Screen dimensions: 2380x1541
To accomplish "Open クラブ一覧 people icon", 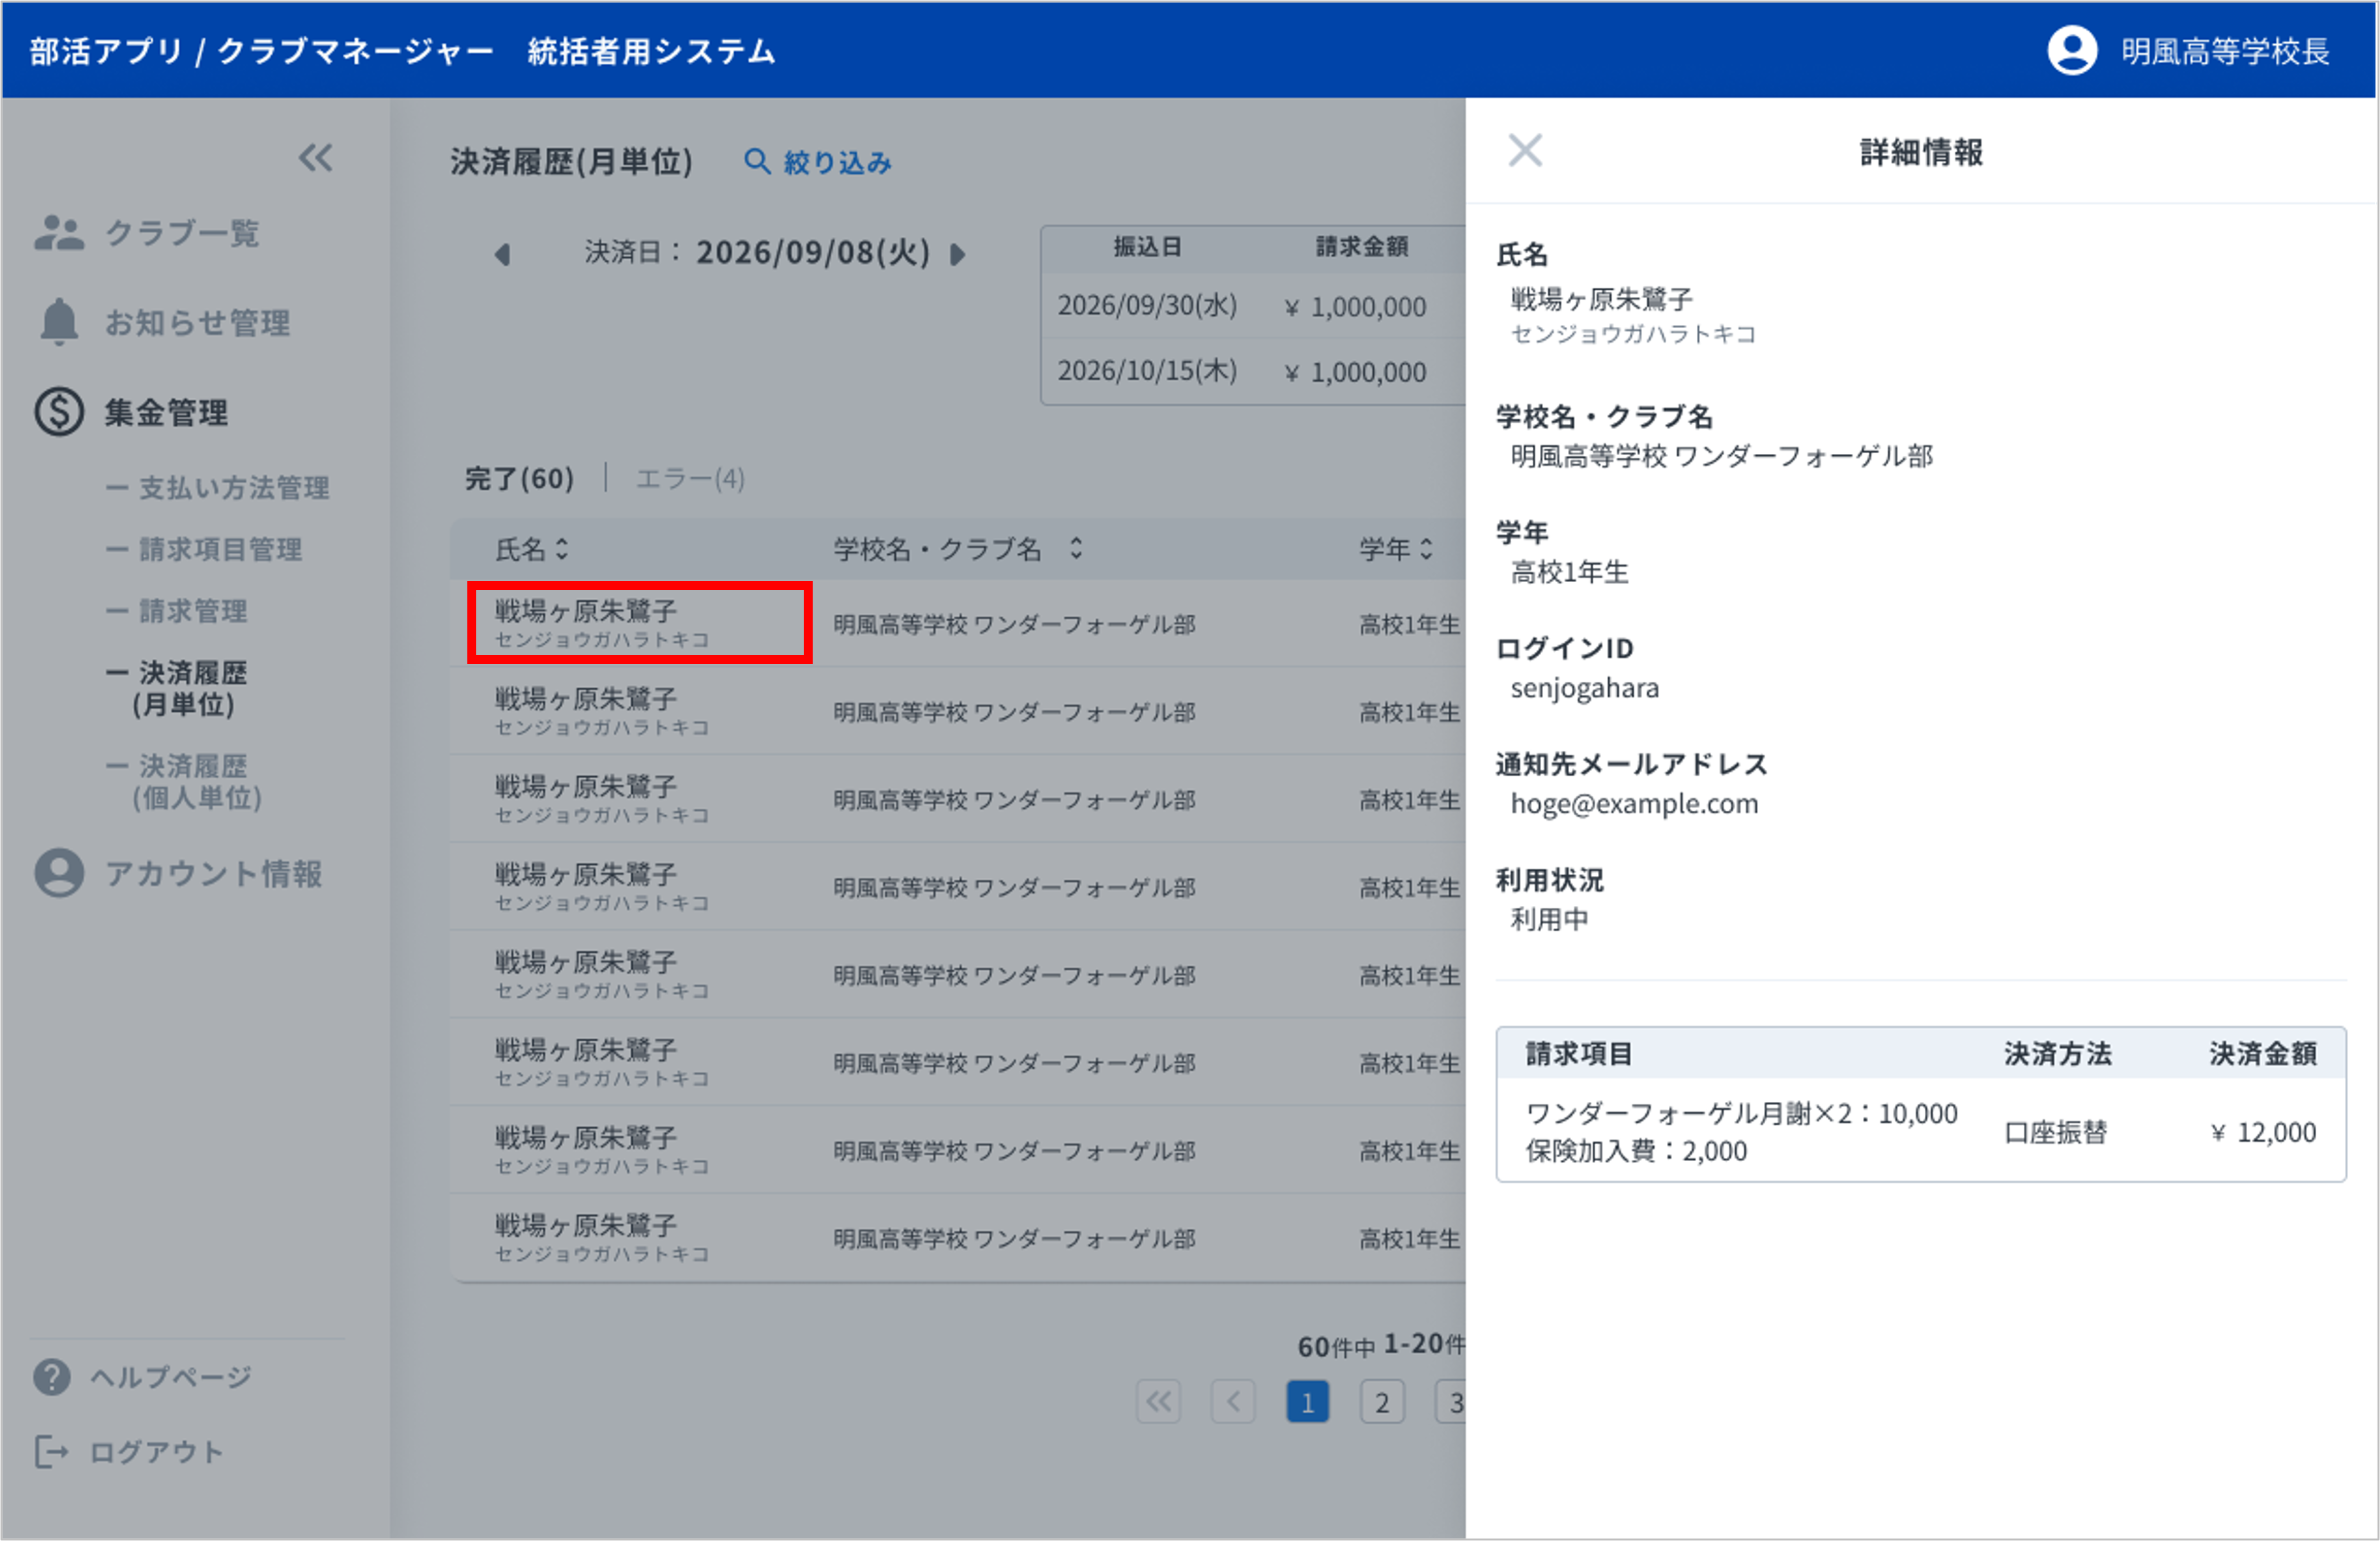I will tap(59, 232).
